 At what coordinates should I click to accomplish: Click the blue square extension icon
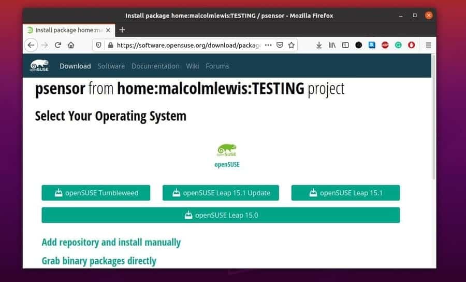click(372, 45)
